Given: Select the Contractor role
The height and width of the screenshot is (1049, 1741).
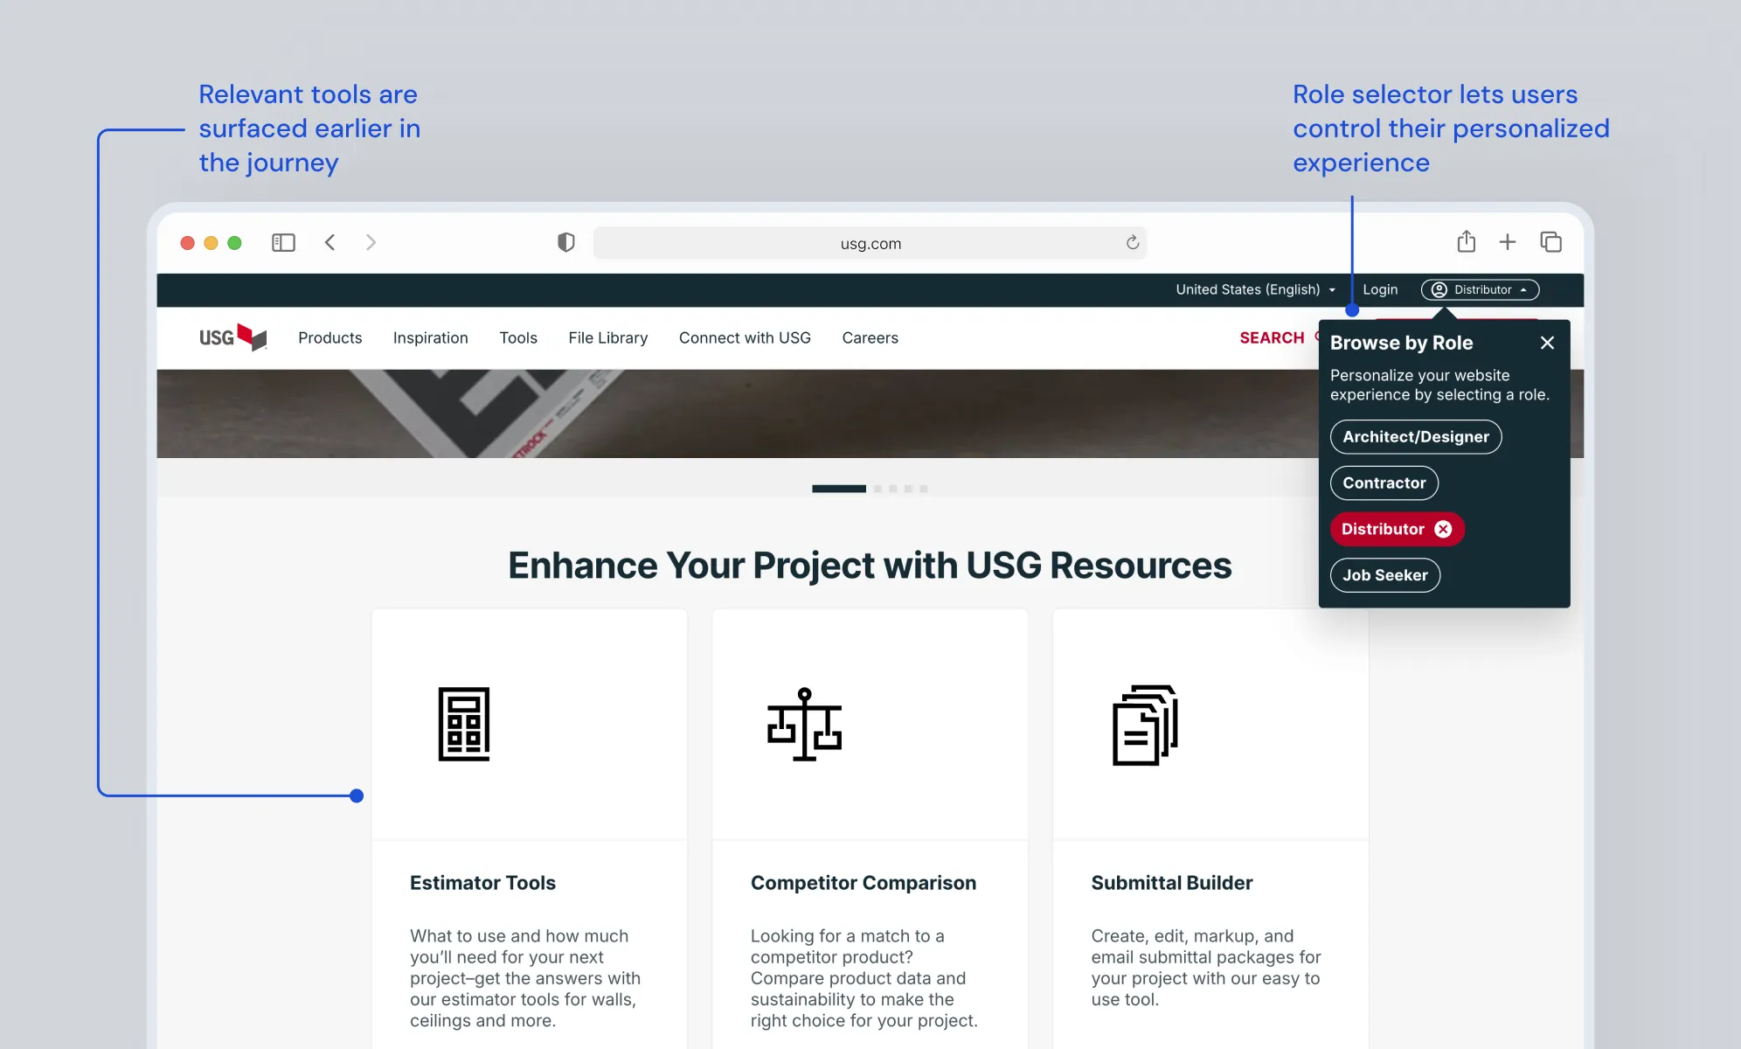Looking at the screenshot, I should pyautogui.click(x=1384, y=483).
